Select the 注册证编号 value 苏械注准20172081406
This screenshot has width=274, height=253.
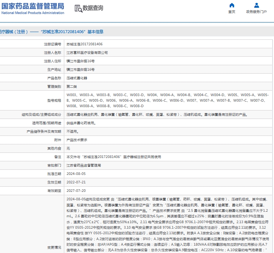[85, 44]
